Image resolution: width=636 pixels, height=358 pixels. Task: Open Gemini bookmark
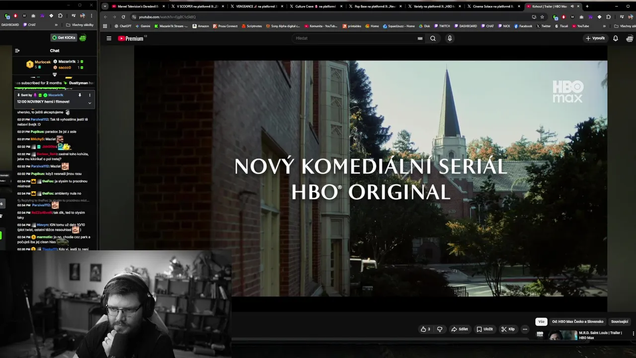click(143, 26)
